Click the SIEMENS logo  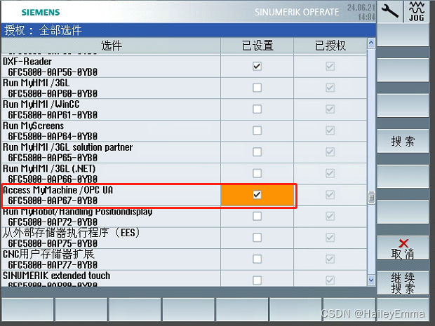41,12
